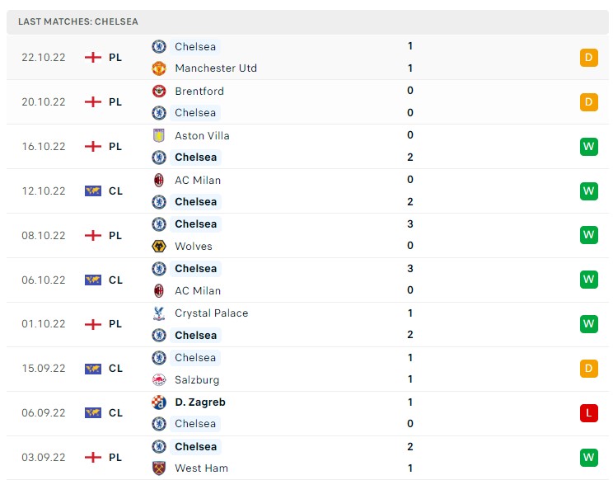Viewport: 613px width, 480px height.
Task: Click the Aston Villa club crest
Action: (159, 135)
